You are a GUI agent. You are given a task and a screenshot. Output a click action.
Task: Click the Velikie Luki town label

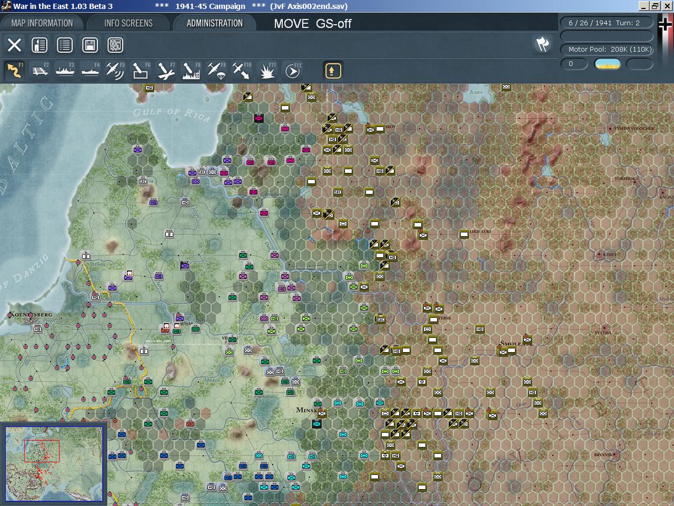(x=480, y=231)
